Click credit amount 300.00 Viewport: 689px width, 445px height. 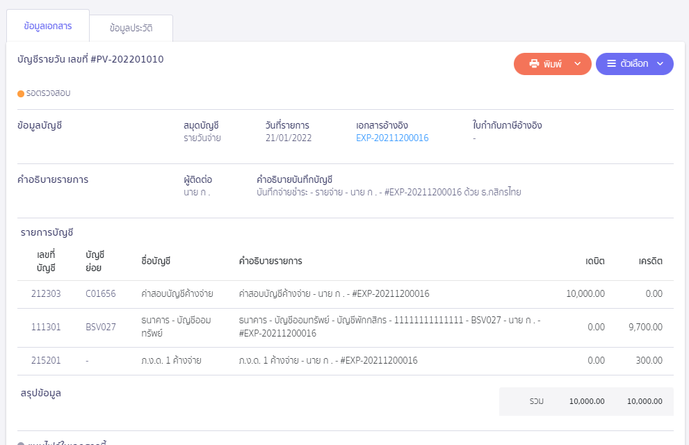tap(649, 360)
